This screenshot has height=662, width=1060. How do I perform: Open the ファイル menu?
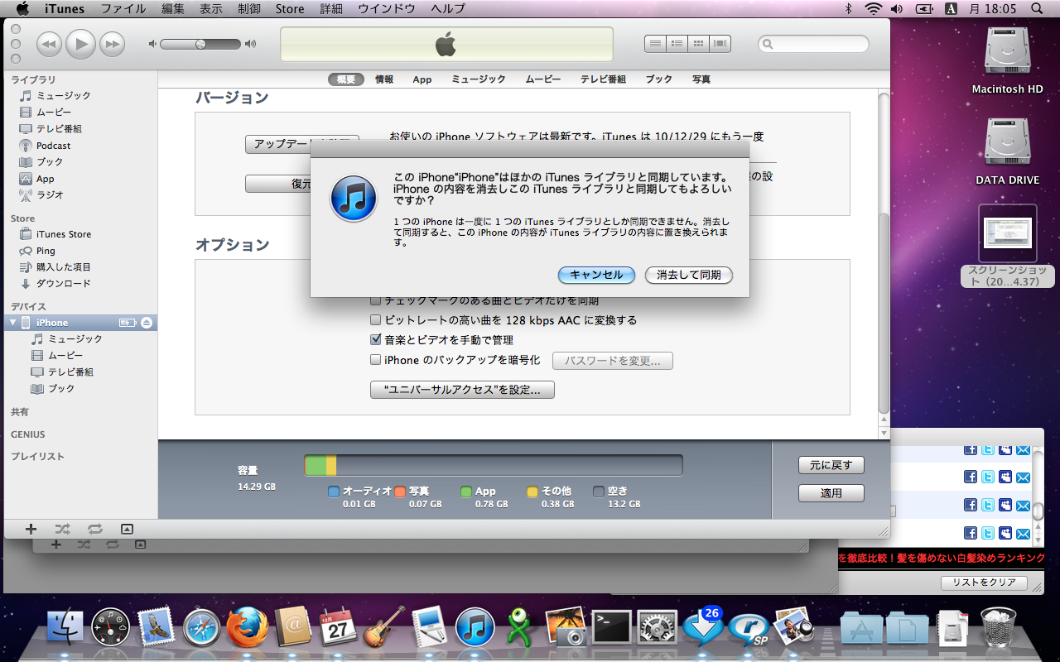point(123,8)
